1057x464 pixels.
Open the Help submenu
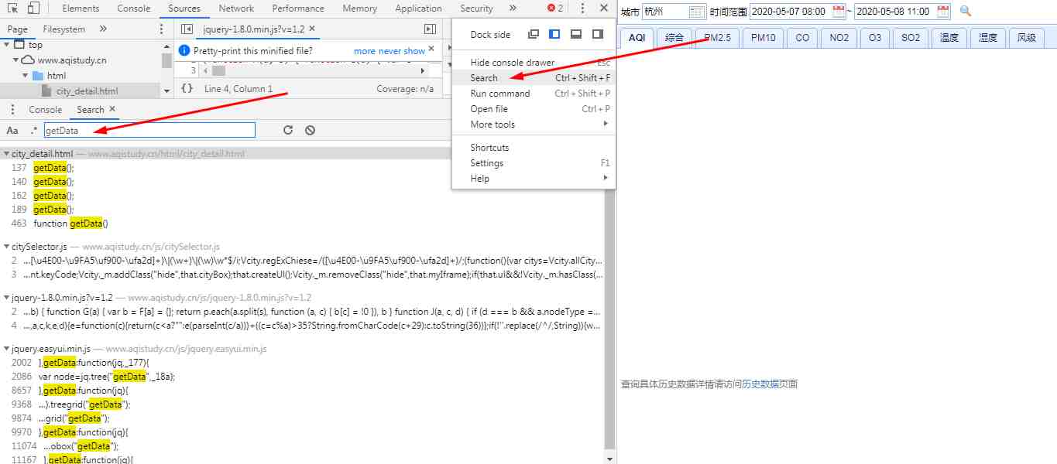coord(534,179)
